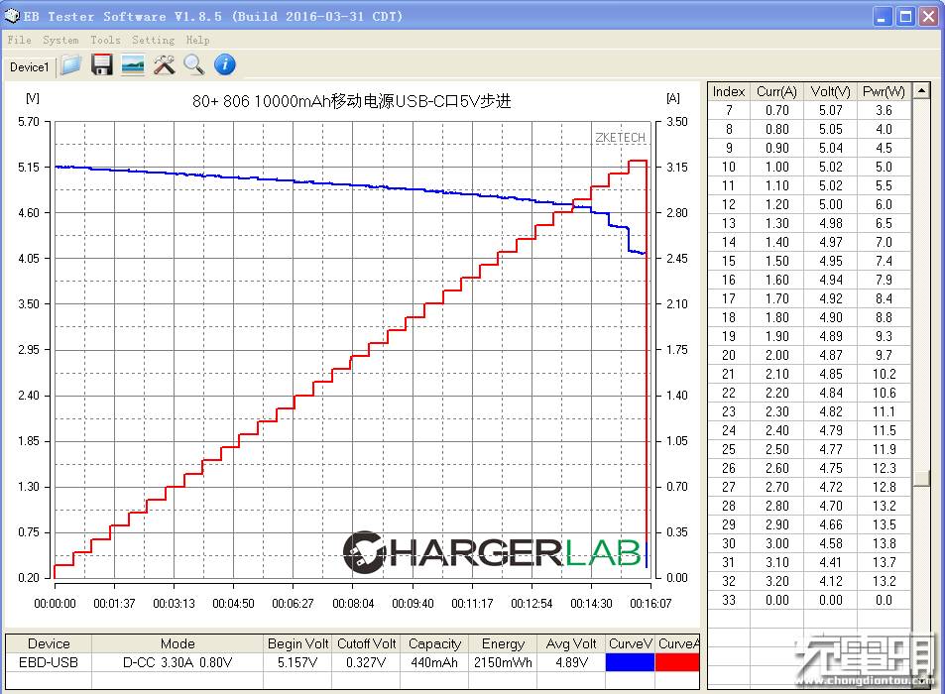Image resolution: width=945 pixels, height=694 pixels.
Task: Click the data table scroll up arrow
Action: (921, 91)
